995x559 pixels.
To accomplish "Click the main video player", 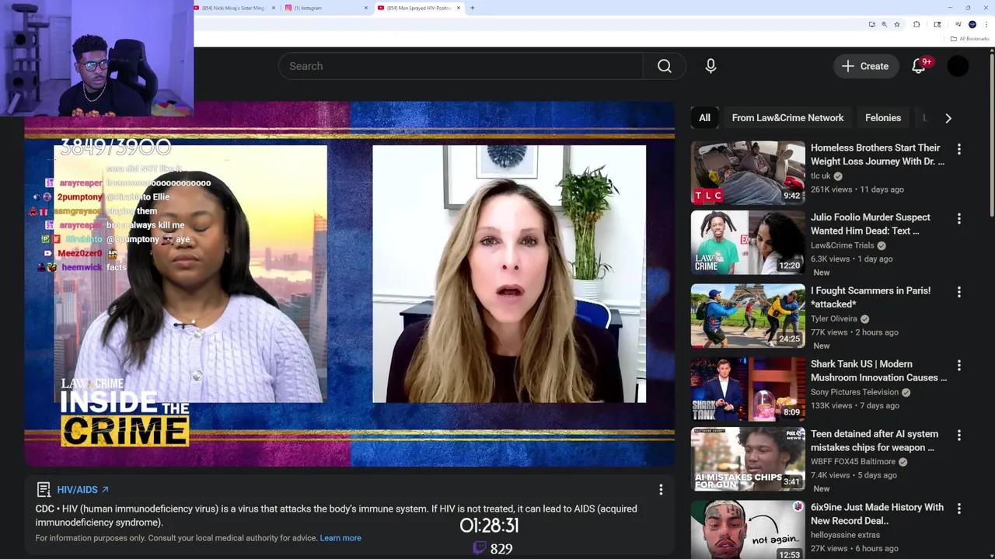I will [350, 283].
